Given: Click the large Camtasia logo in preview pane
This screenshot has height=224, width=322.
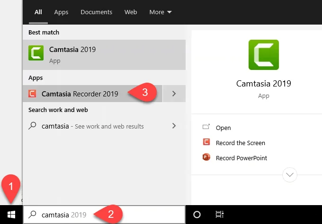Looking at the screenshot, I should (263, 55).
